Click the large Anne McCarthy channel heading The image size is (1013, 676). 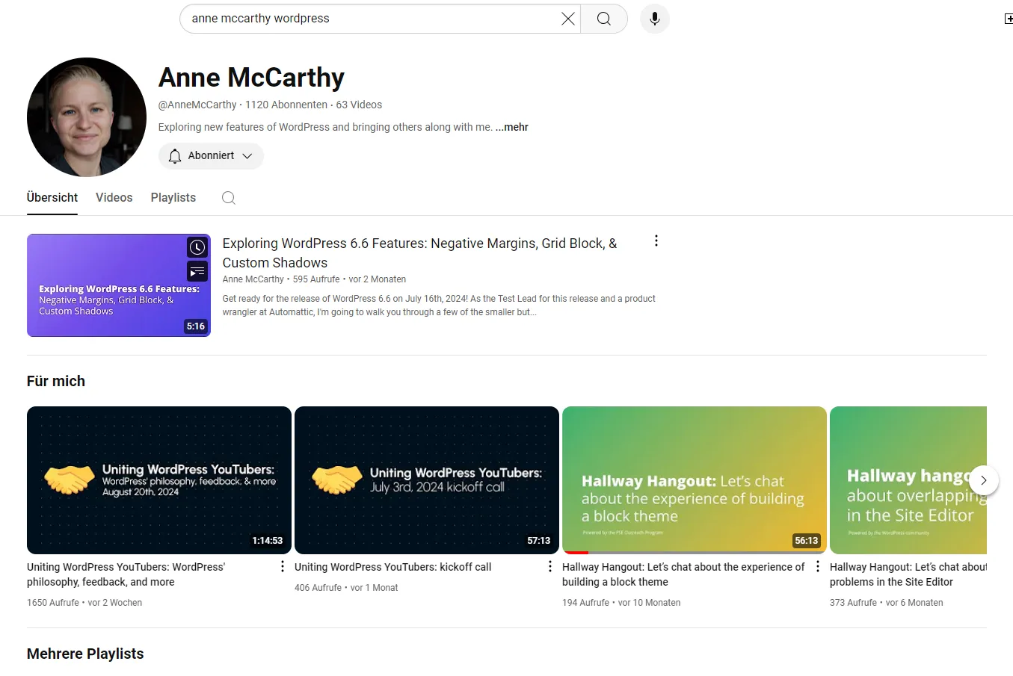coord(251,78)
